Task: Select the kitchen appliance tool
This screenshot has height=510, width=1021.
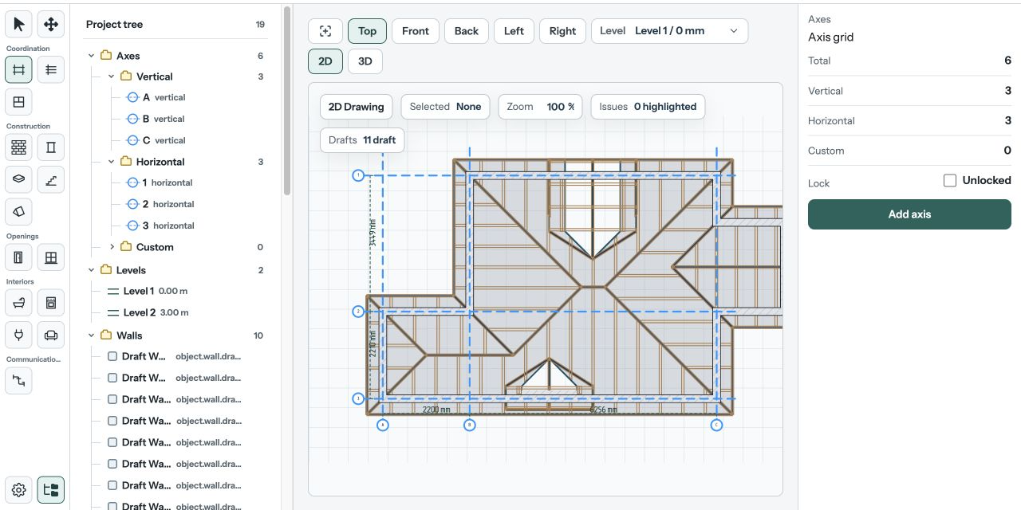Action: 51,303
